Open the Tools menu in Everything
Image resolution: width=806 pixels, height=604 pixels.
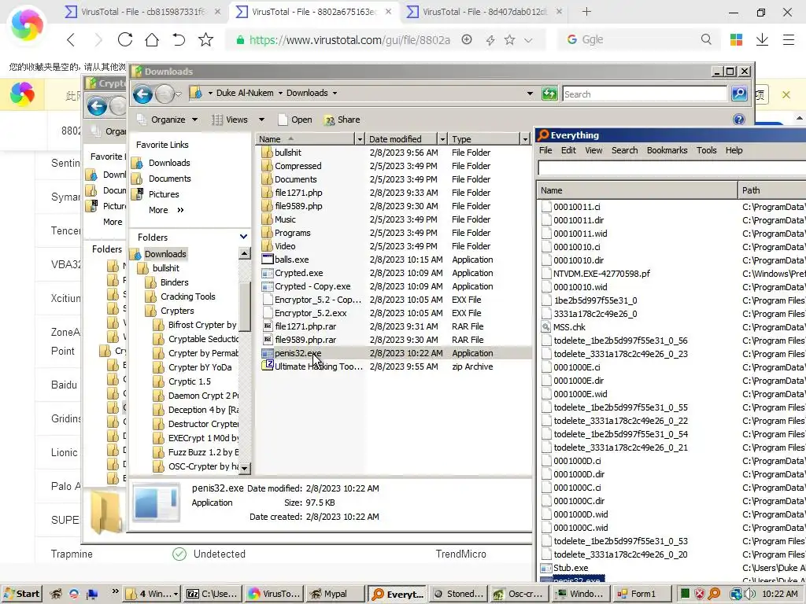pyautogui.click(x=706, y=150)
